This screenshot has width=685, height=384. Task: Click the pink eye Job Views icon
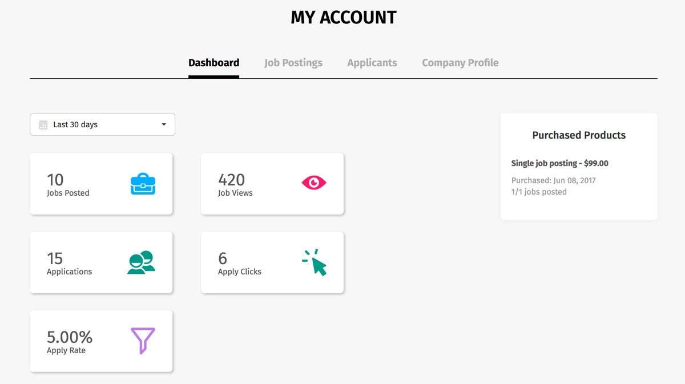tap(313, 181)
